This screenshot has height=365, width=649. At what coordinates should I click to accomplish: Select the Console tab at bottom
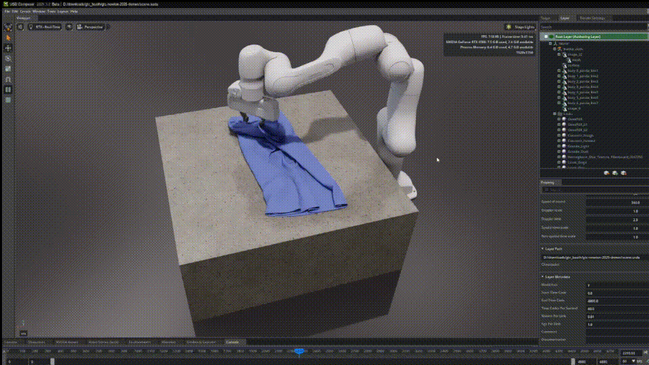click(x=232, y=342)
